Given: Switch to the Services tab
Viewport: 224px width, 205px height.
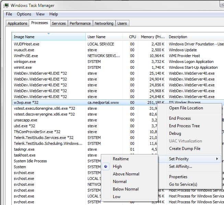Looking at the screenshot, I should pyautogui.click(x=59, y=23).
